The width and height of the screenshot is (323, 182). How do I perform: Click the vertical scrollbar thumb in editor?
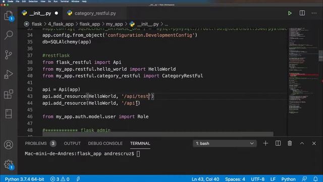(320, 56)
